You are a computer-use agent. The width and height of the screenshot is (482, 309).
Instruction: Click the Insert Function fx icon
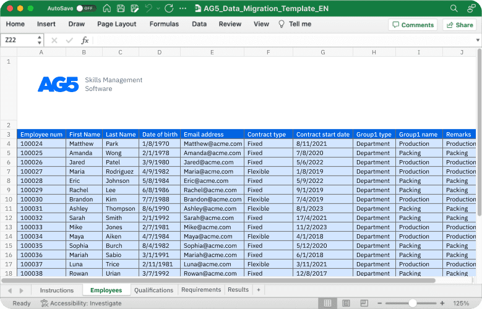85,40
